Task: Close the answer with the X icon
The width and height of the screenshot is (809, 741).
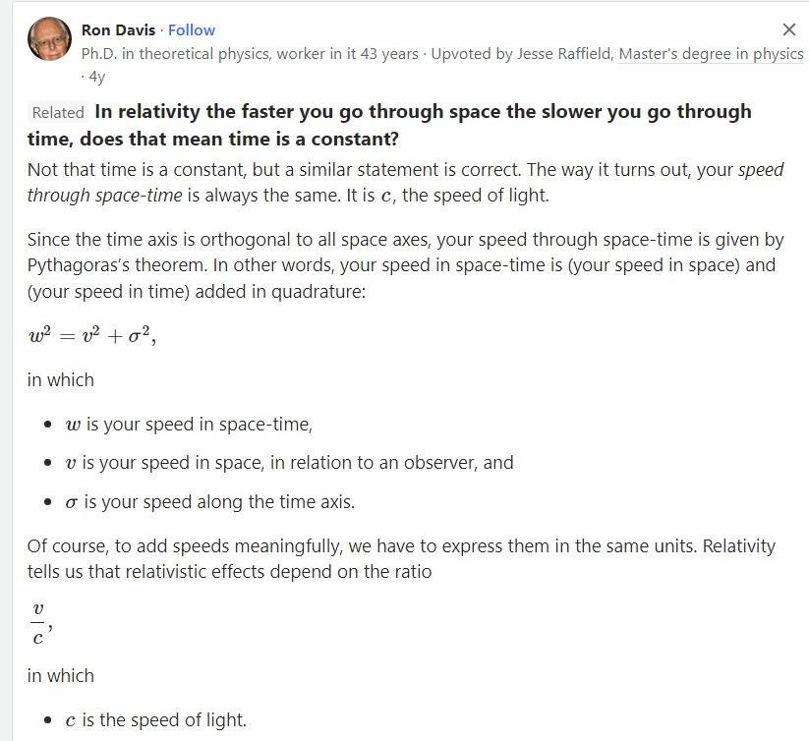Action: 788,29
